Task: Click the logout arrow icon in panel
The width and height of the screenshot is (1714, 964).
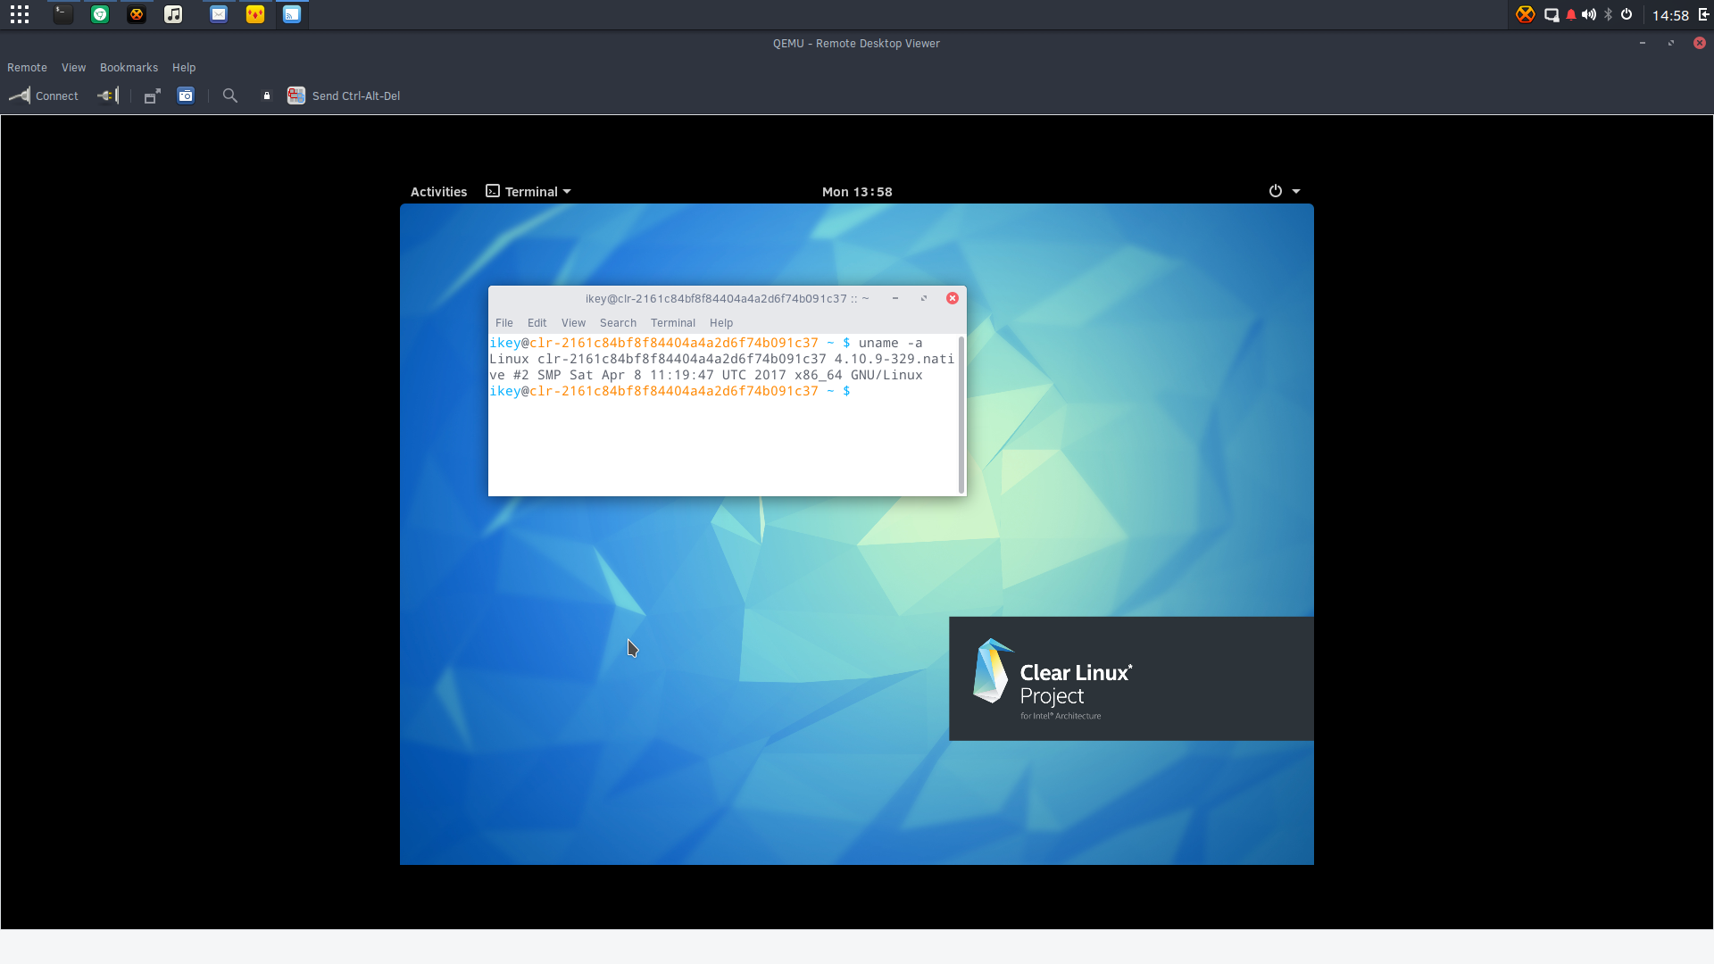Action: click(1703, 14)
